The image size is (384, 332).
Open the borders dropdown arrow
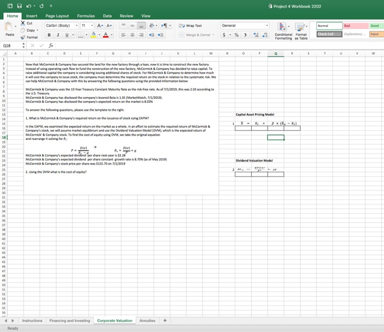click(x=87, y=35)
